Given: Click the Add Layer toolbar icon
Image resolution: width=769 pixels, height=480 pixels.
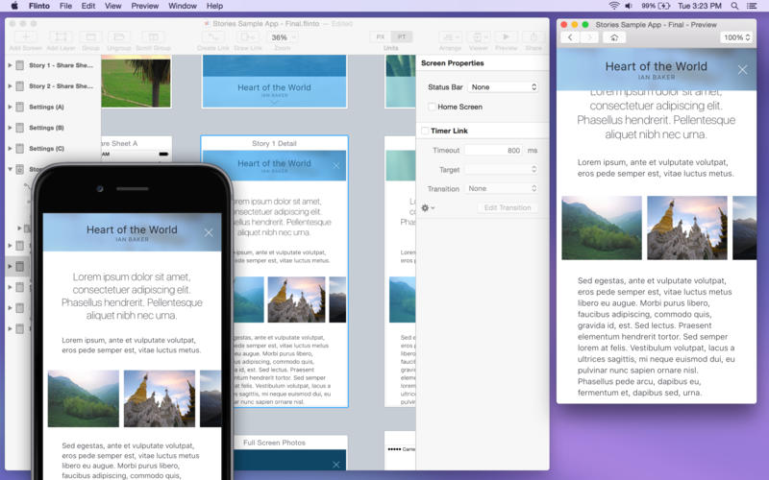Looking at the screenshot, I should (x=61, y=37).
